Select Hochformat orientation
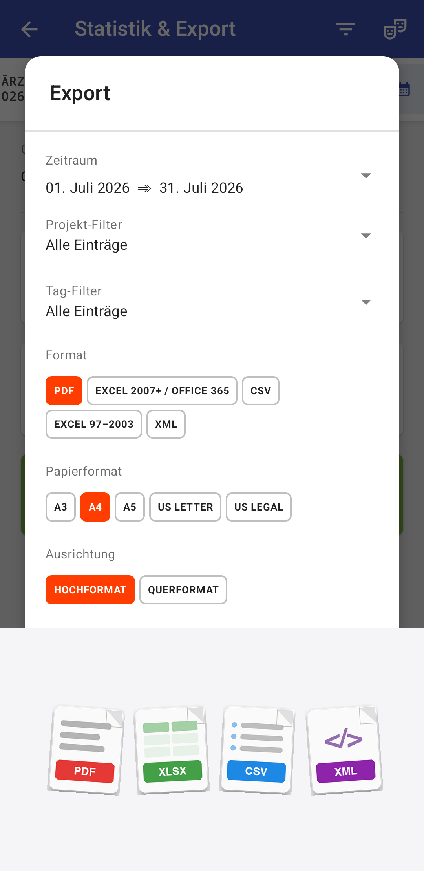This screenshot has width=424, height=871. coord(90,590)
